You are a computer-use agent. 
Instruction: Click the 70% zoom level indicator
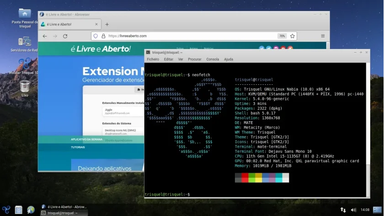tap(282, 36)
